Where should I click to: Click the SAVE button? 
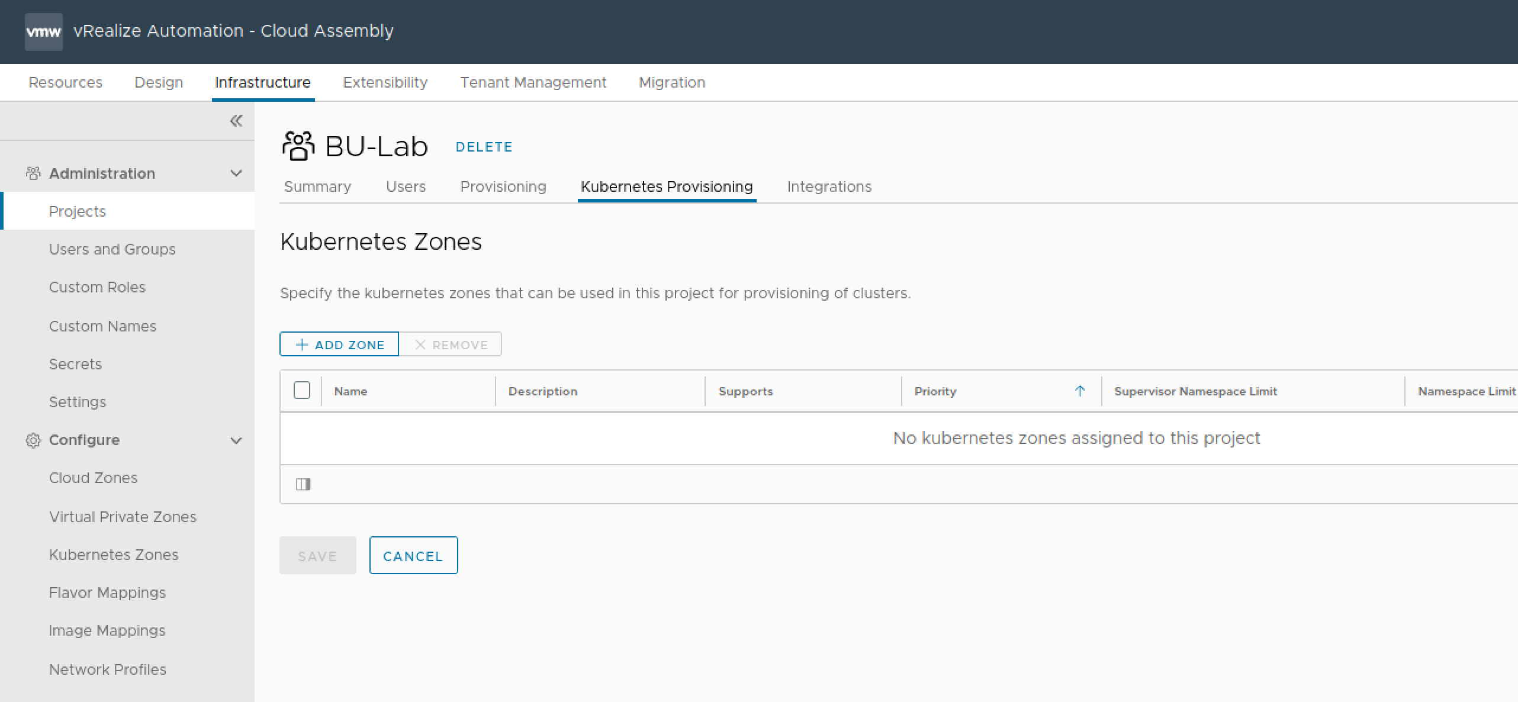[x=317, y=555]
